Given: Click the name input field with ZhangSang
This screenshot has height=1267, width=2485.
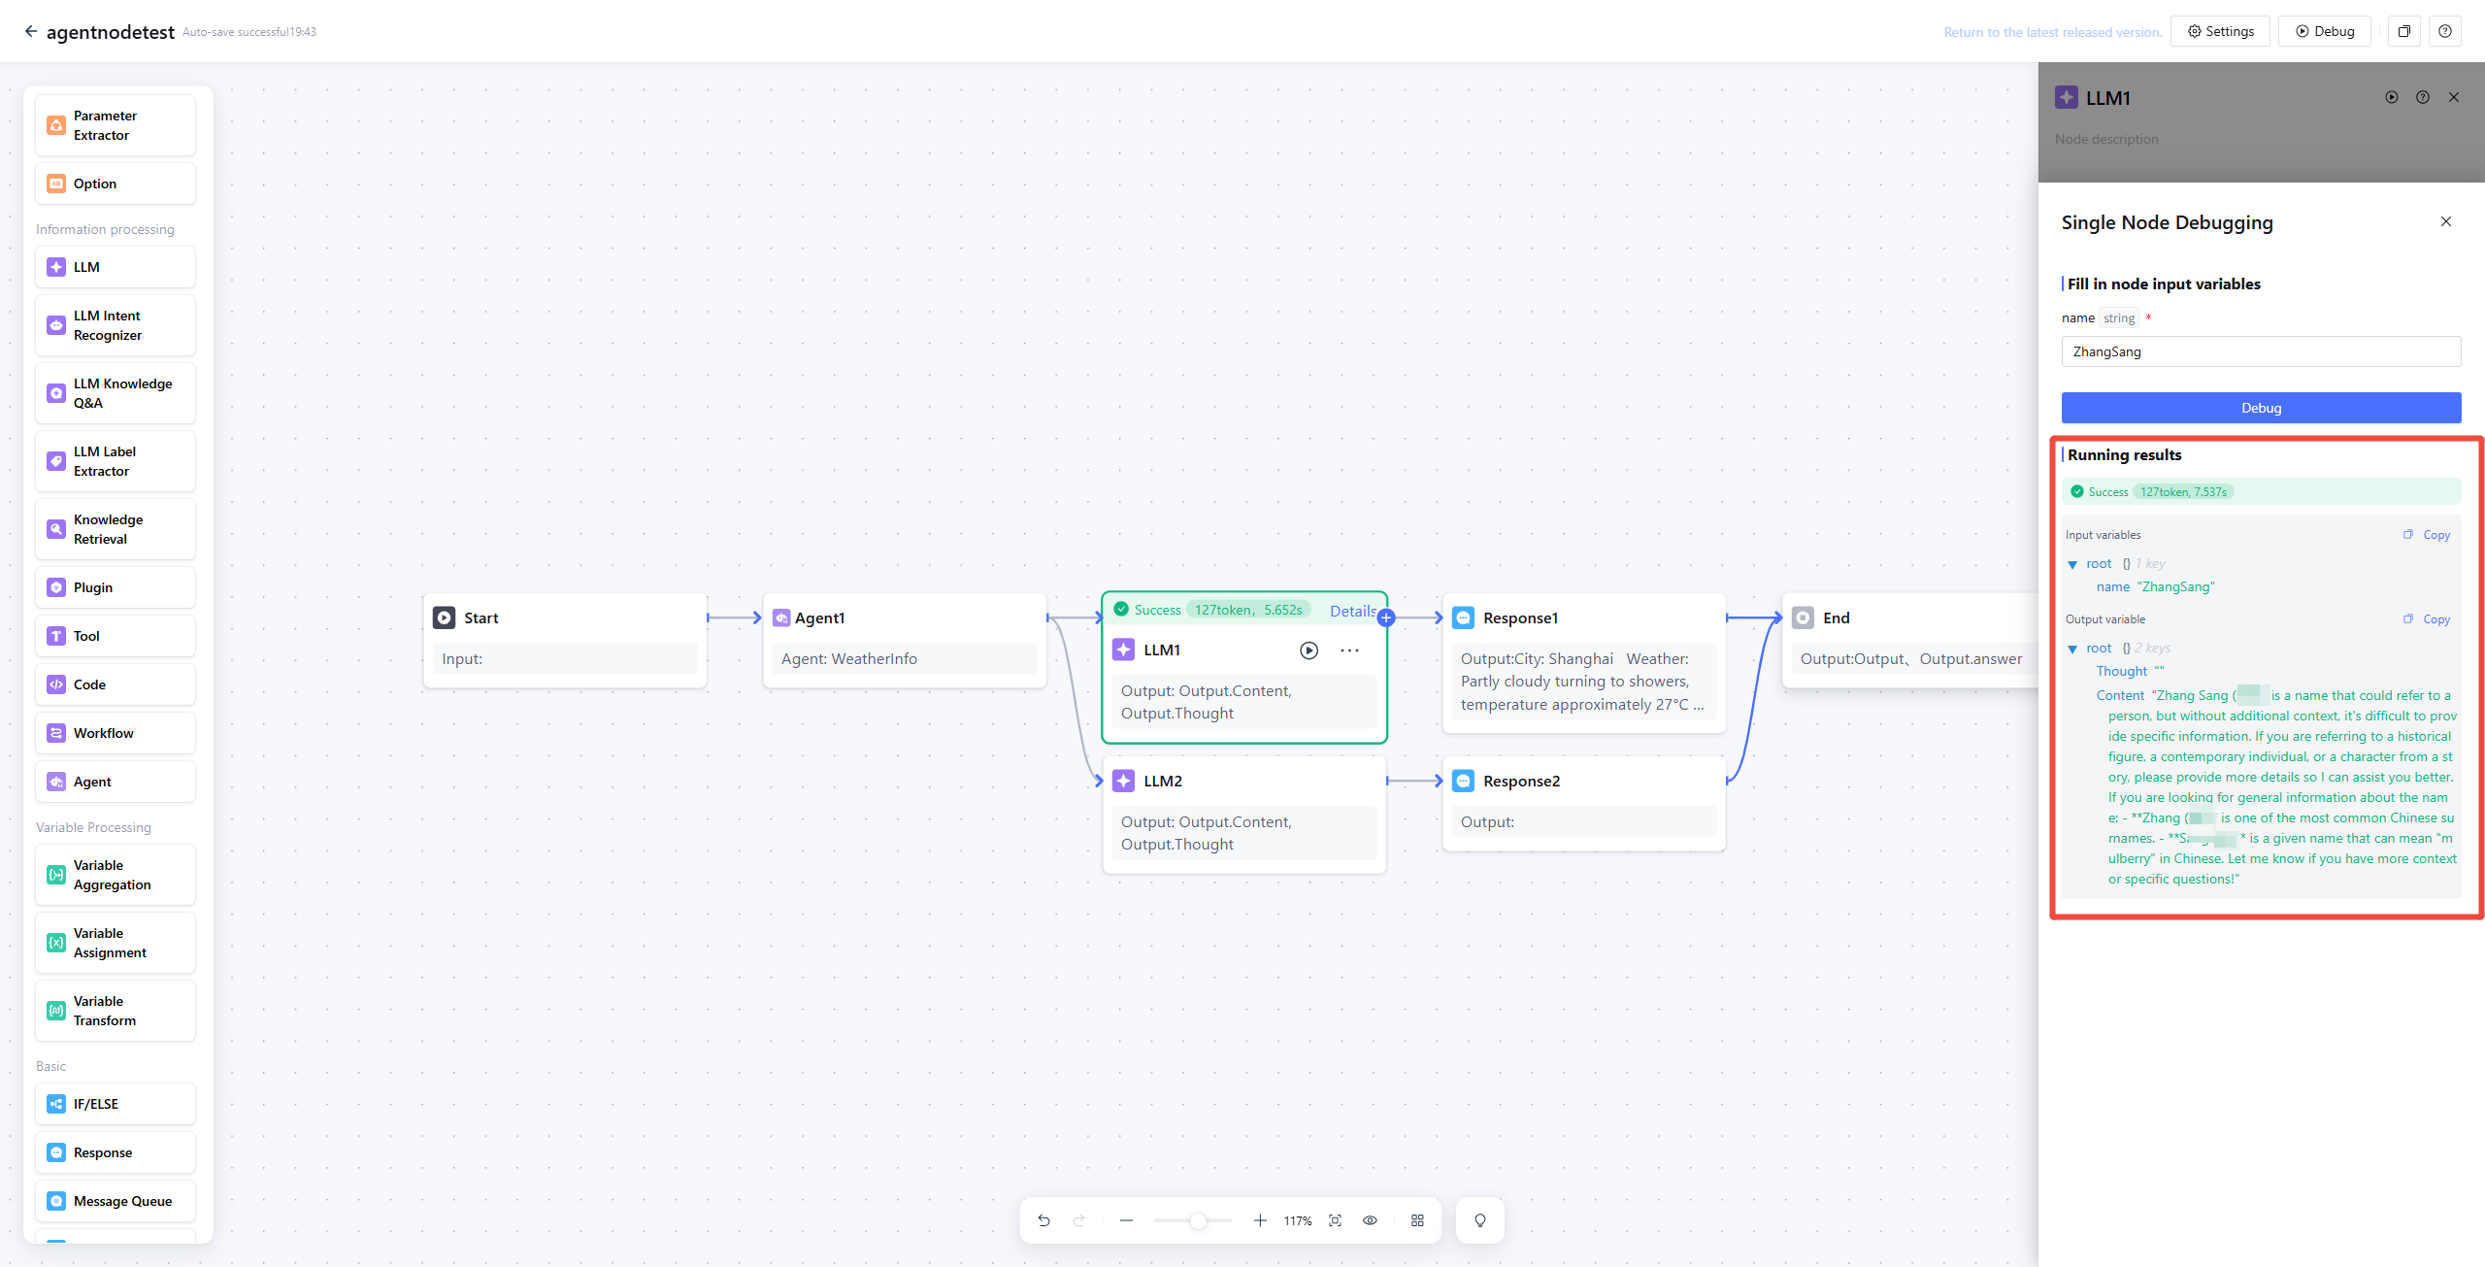Looking at the screenshot, I should pyautogui.click(x=2260, y=351).
